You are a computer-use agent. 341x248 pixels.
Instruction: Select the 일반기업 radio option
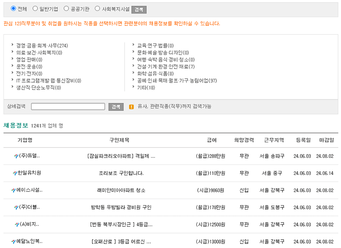click(x=35, y=8)
